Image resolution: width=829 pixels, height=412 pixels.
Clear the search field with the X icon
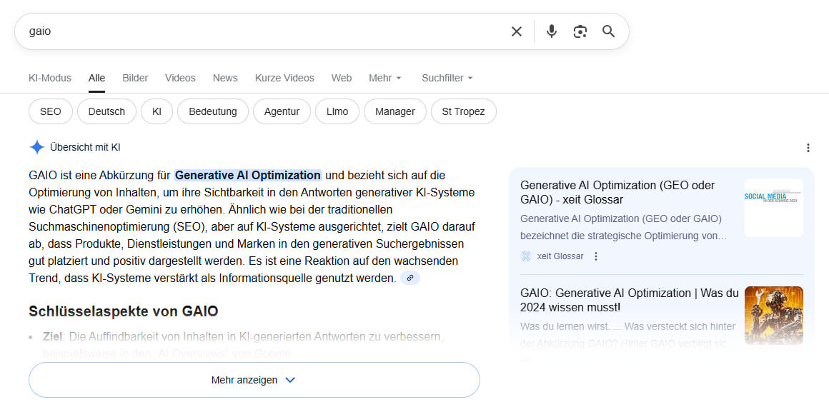tap(516, 31)
